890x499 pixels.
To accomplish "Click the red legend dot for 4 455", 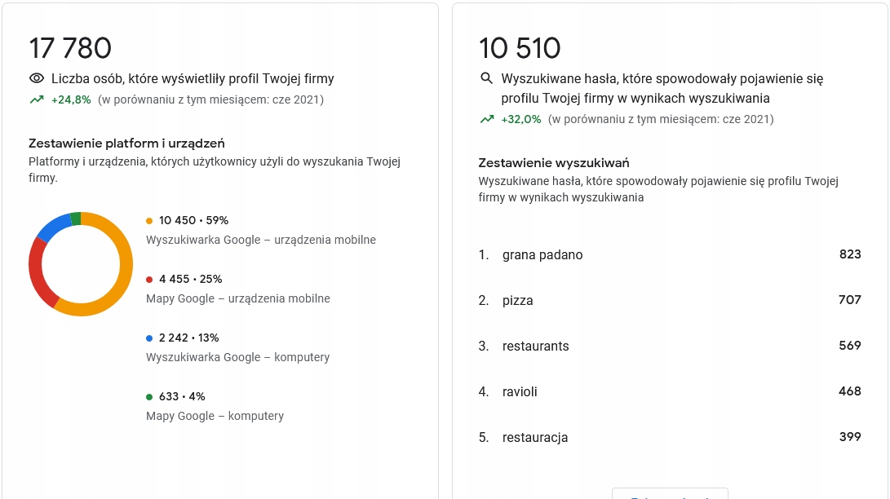I will (x=149, y=280).
